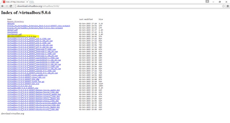This screenshot has width=230, height=123.
Task: Download Extension_Pack-5.0.6.vbox-extpack link
Action: (35, 28)
